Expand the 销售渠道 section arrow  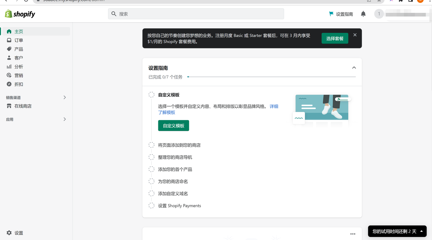point(65,97)
